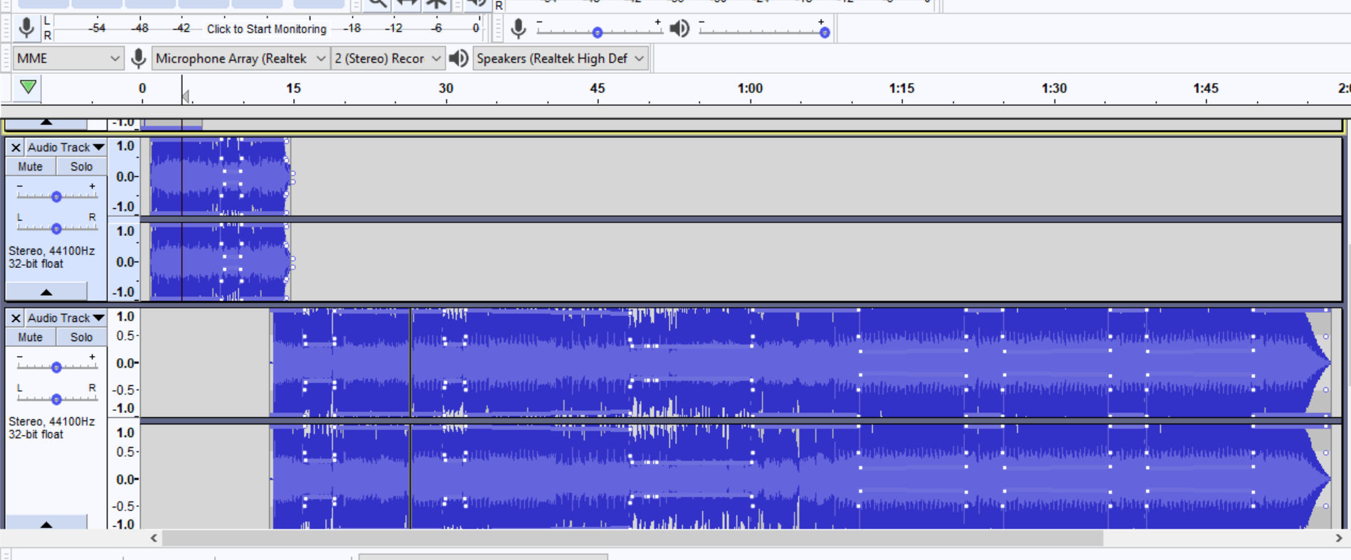Click the playback volume slider
Image resolution: width=1351 pixels, height=560 pixels.
tap(762, 31)
